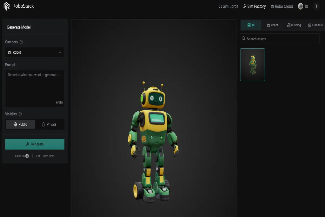
Task: Filter assets by Robot tab
Action: coord(272,25)
